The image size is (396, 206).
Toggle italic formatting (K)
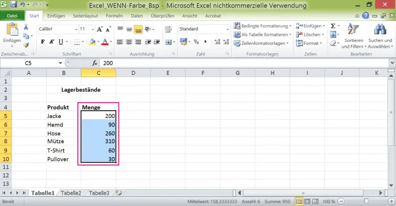(x=52, y=42)
